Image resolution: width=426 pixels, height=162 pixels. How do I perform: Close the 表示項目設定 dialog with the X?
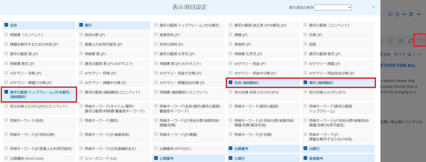[x=373, y=7]
